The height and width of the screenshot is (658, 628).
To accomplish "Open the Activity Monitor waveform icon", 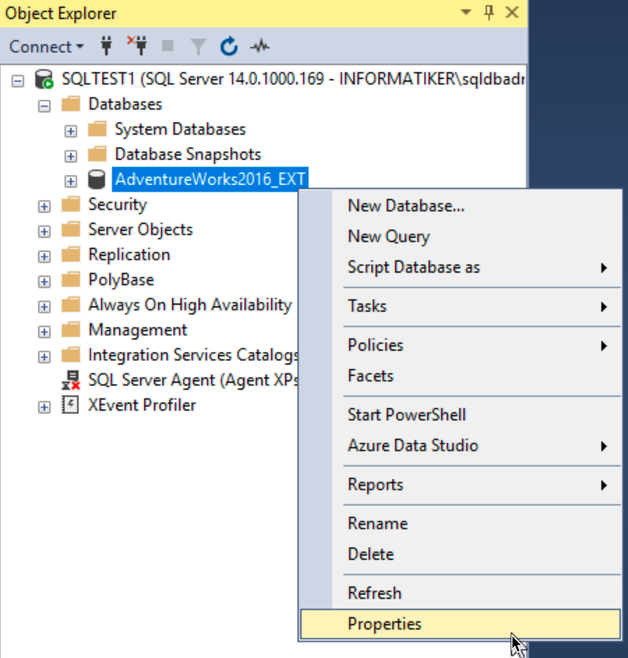I will pyautogui.click(x=260, y=47).
